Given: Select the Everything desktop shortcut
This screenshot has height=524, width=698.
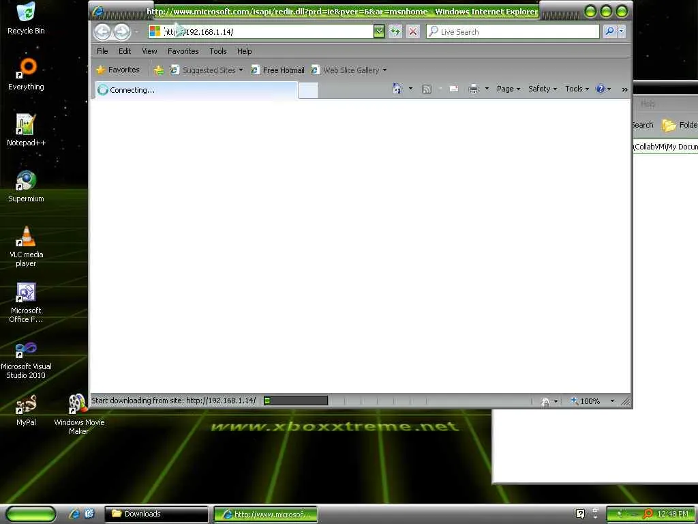Looking at the screenshot, I should coord(26,74).
